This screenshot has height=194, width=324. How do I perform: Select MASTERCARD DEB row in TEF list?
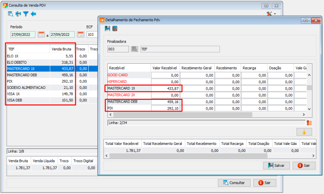pyautogui.click(x=52, y=75)
